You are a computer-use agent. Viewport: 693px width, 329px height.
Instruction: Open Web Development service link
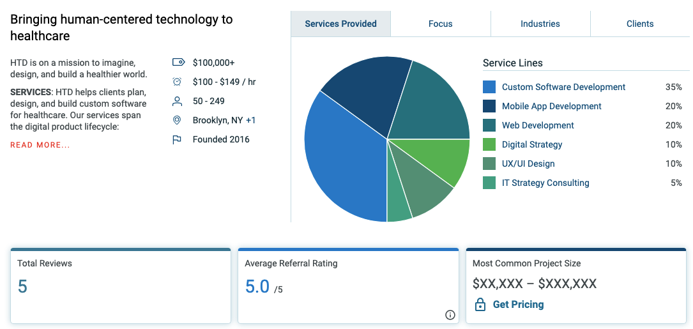point(538,125)
